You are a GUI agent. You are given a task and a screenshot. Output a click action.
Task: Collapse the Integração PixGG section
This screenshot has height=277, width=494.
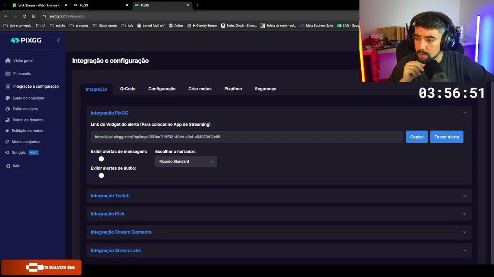[x=464, y=113]
